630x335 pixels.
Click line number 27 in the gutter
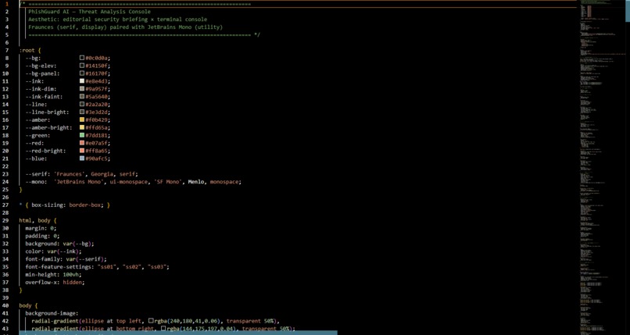click(7, 205)
